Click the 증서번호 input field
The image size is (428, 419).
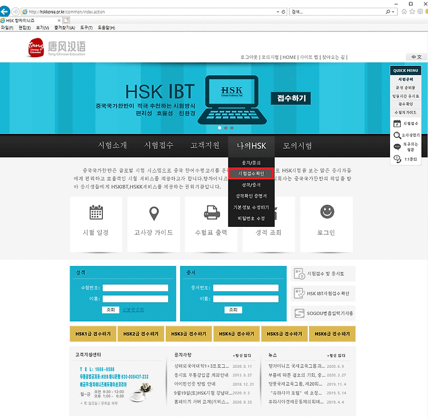point(246,288)
